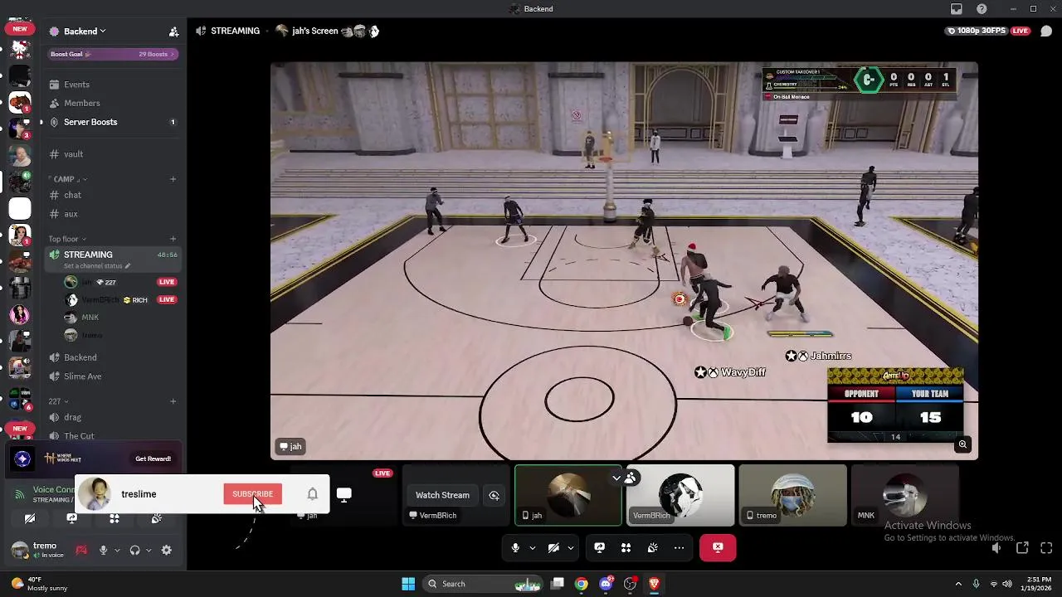This screenshot has width=1062, height=597.
Task: Start an Activity from the call bar
Action: 626,547
